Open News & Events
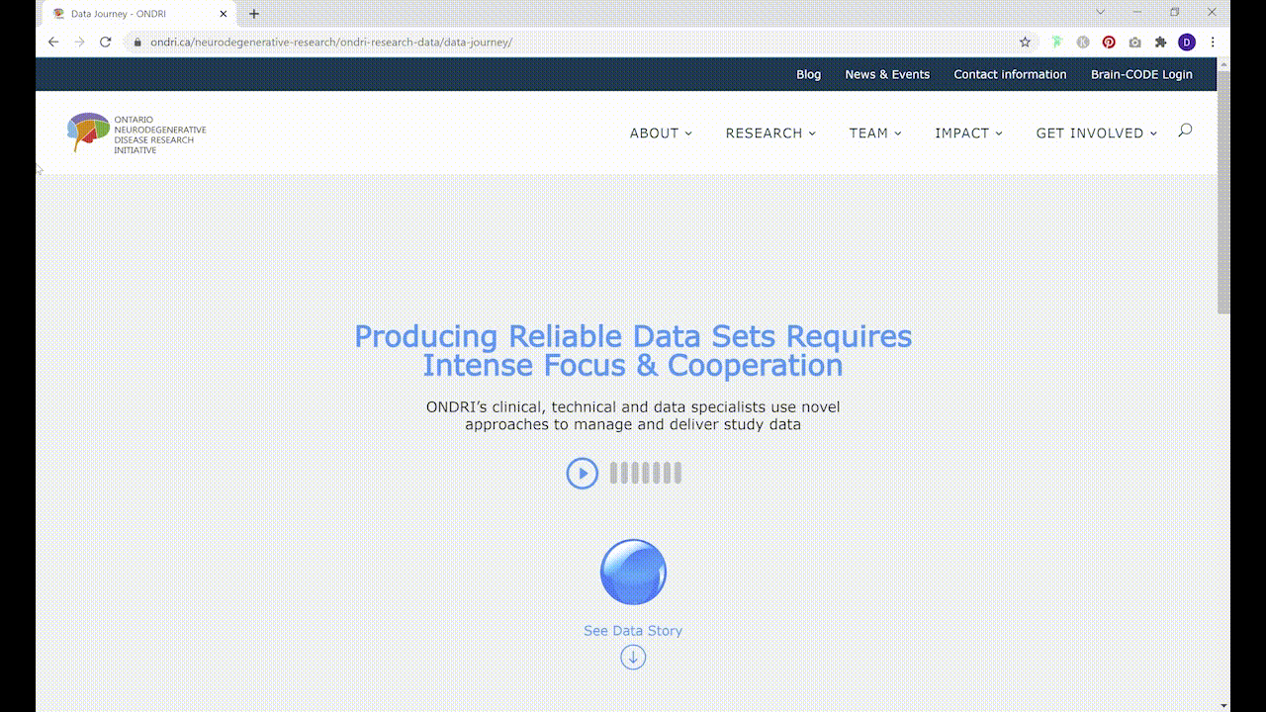Screen dimensions: 1266x712 pyautogui.click(x=887, y=74)
